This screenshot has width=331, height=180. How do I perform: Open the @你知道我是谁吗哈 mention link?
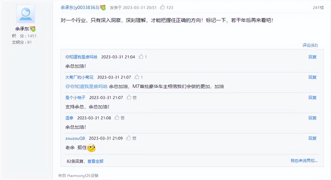click(x=86, y=86)
